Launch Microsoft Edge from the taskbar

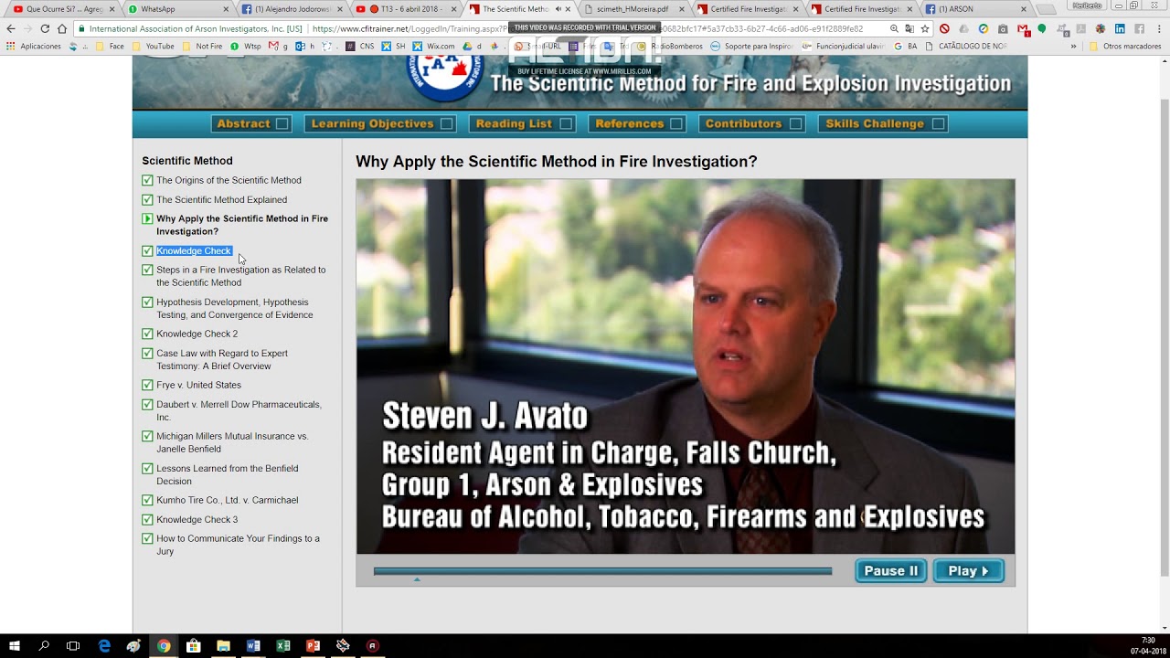(104, 645)
